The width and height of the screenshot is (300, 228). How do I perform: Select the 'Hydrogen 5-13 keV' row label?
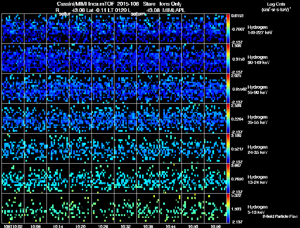pos(258,210)
